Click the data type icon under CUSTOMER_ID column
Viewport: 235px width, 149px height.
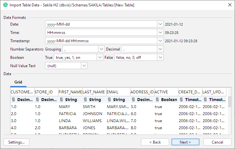pyautogui.click(x=13, y=100)
